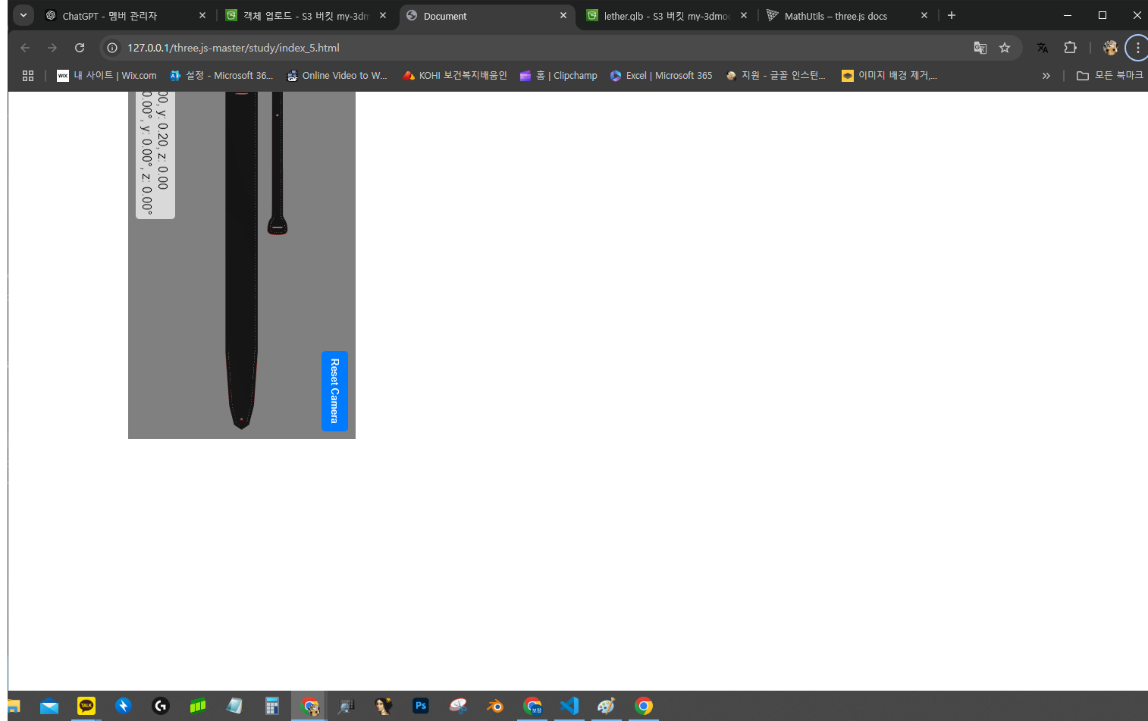Open Calculator from the taskbar

click(x=272, y=707)
